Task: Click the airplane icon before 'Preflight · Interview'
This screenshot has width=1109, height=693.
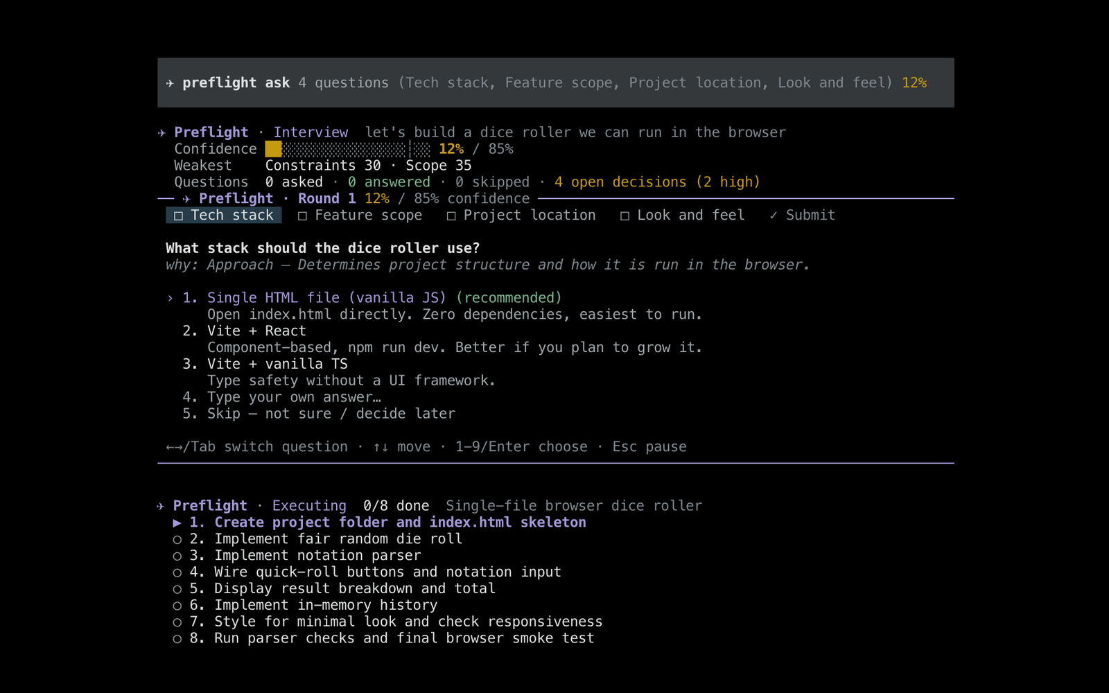Action: pos(161,132)
